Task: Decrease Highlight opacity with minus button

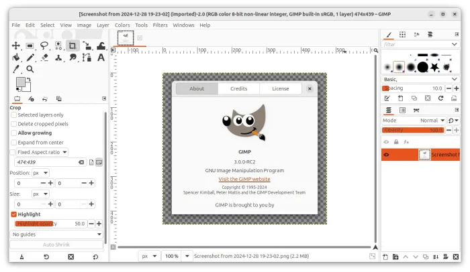Action: [x=91, y=224]
